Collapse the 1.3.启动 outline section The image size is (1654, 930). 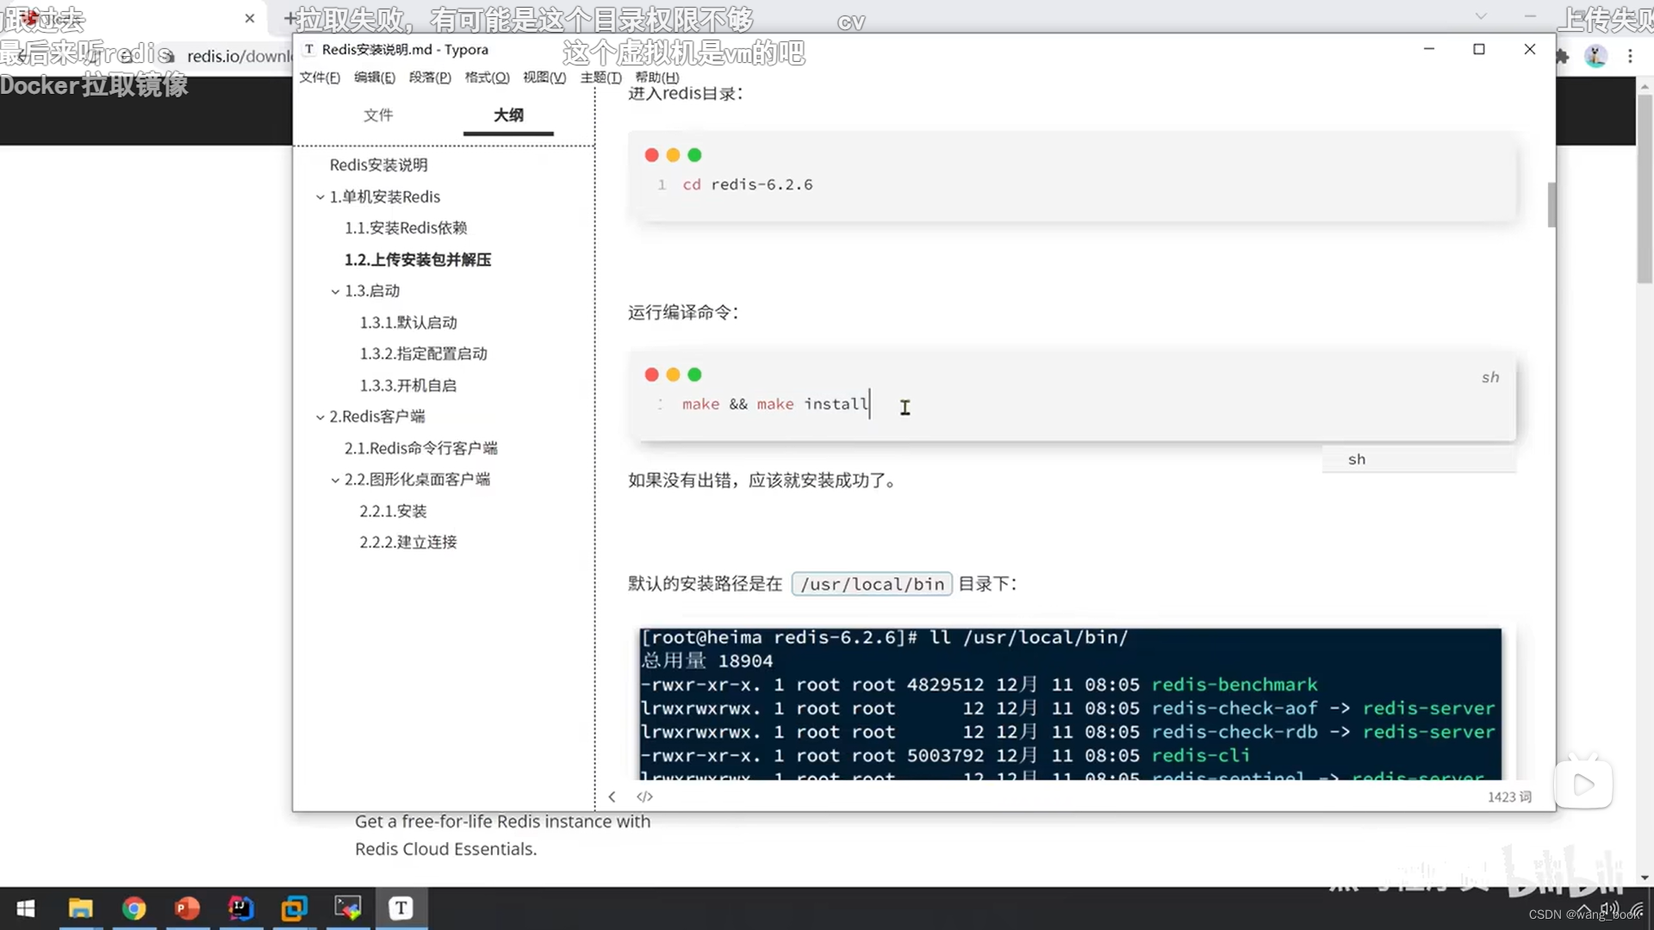tap(335, 291)
